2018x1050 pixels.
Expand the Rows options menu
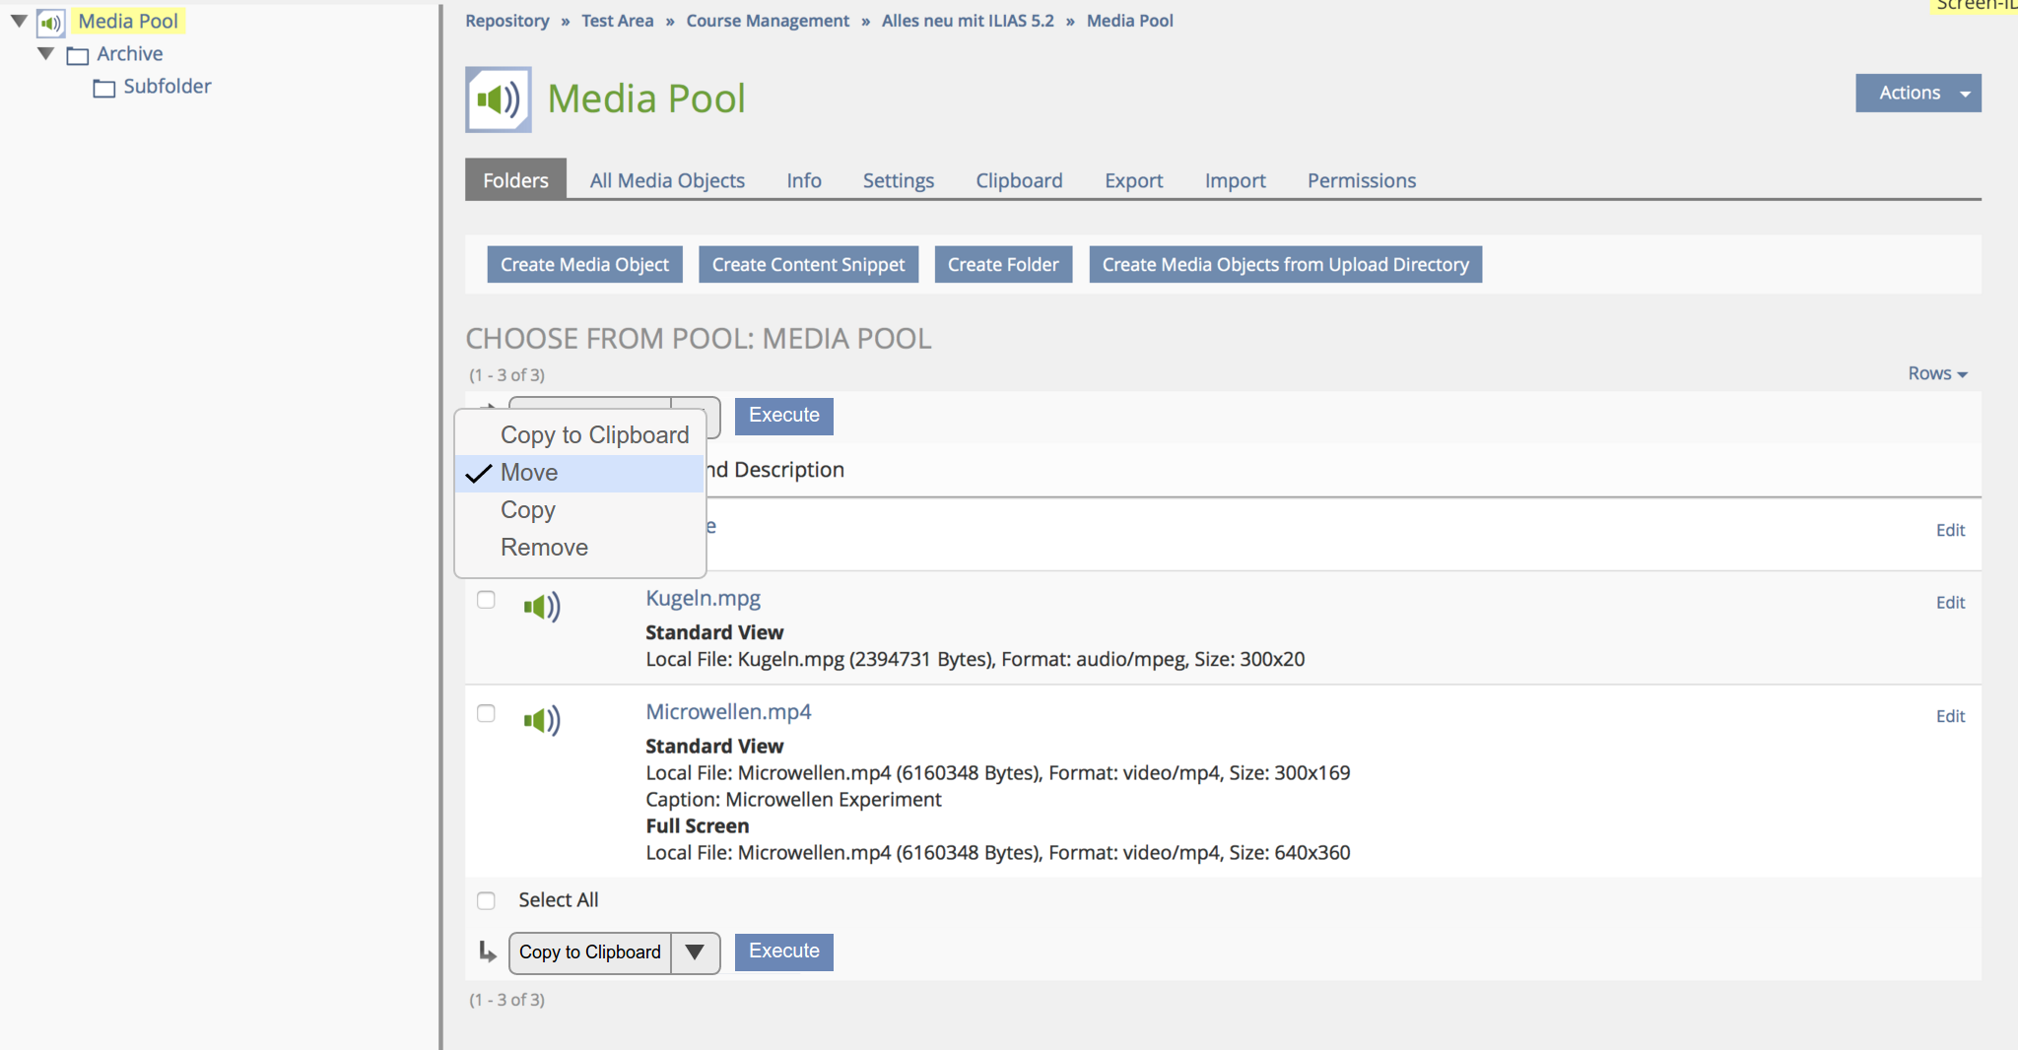[x=1936, y=373]
